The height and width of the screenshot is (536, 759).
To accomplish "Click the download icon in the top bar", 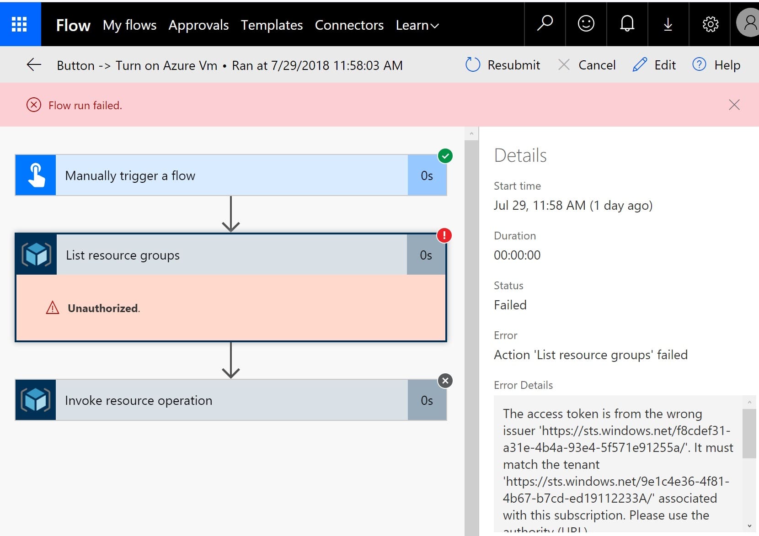I will 668,24.
